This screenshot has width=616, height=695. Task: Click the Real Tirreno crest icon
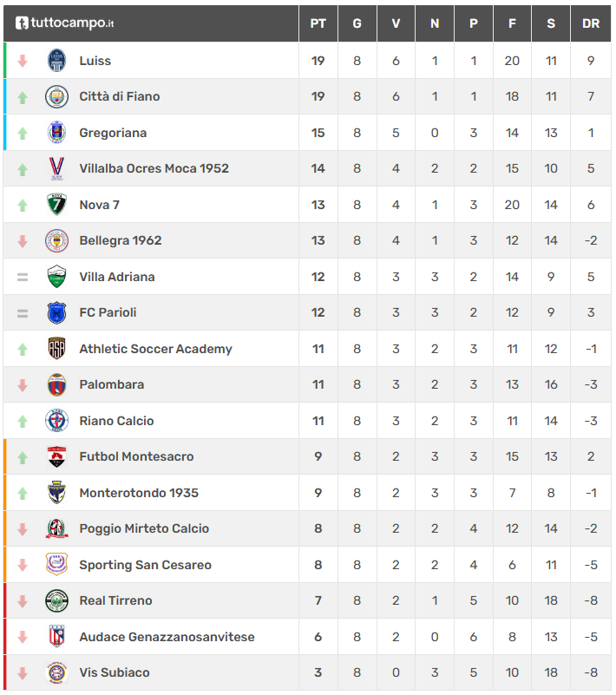point(56,600)
